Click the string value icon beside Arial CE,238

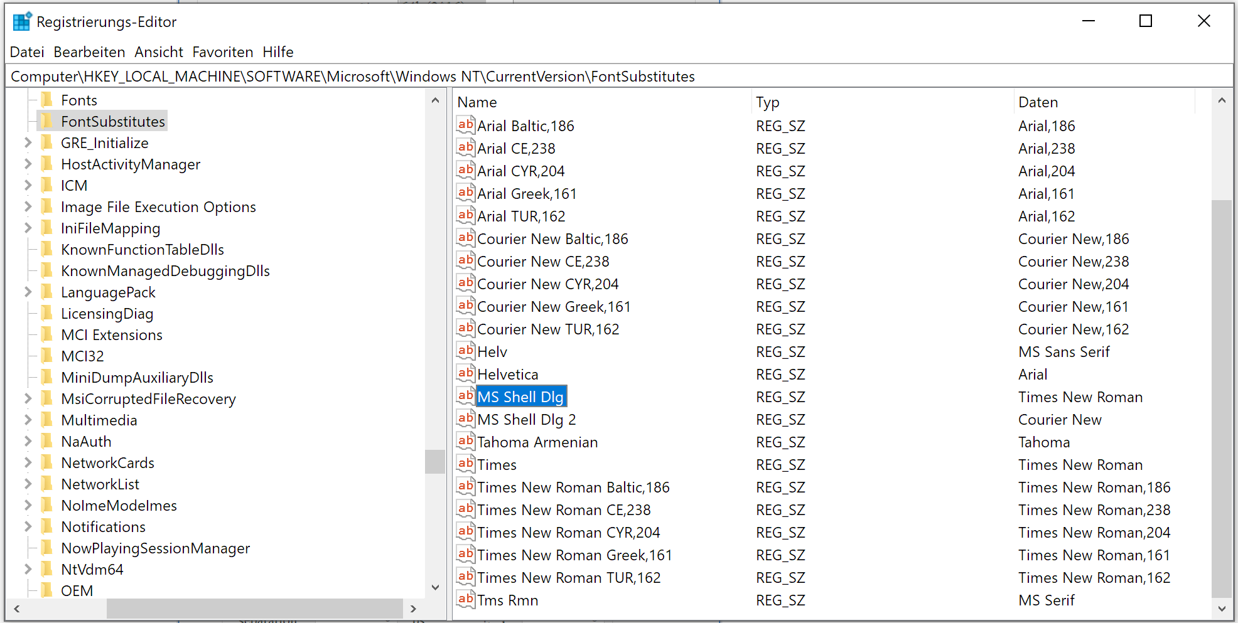[x=466, y=148]
